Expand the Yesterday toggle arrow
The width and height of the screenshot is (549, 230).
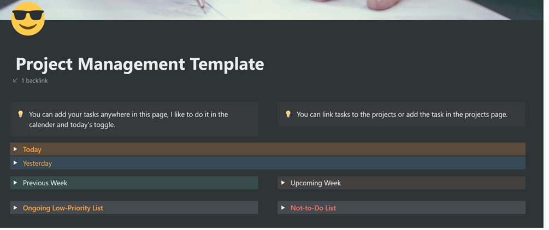click(x=15, y=163)
